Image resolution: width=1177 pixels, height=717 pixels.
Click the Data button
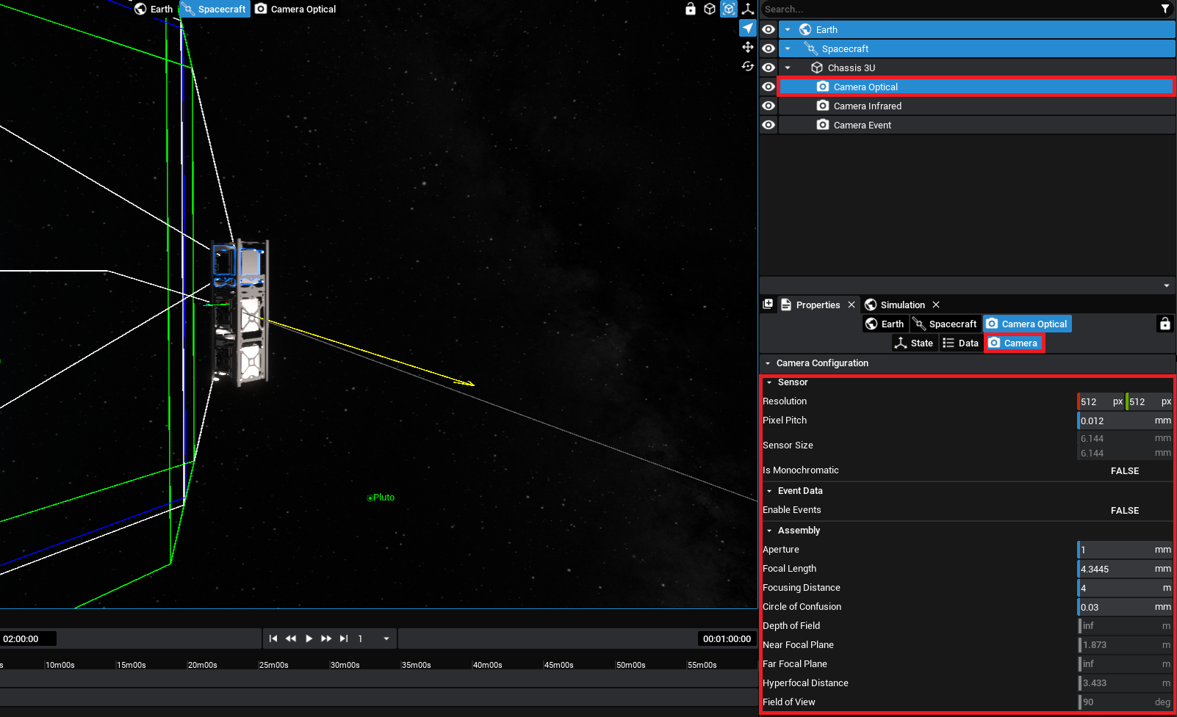click(x=960, y=343)
